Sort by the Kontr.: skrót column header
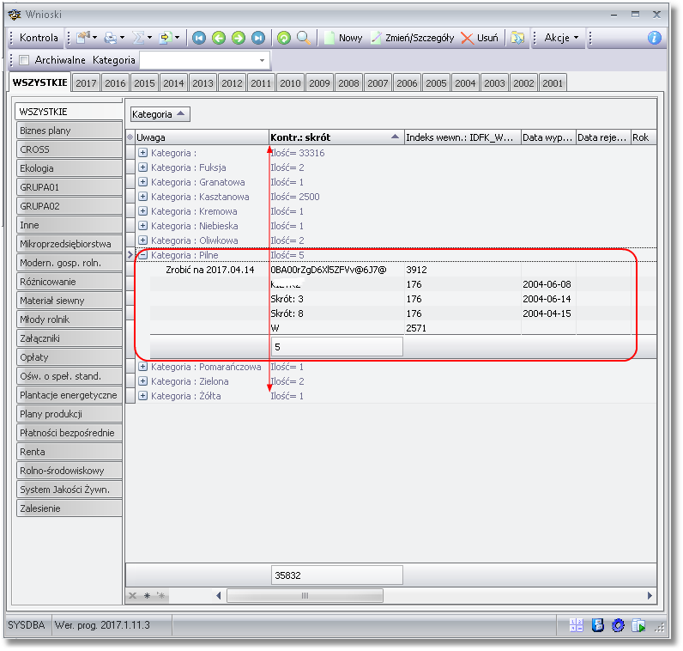The image size is (683, 651). (335, 137)
